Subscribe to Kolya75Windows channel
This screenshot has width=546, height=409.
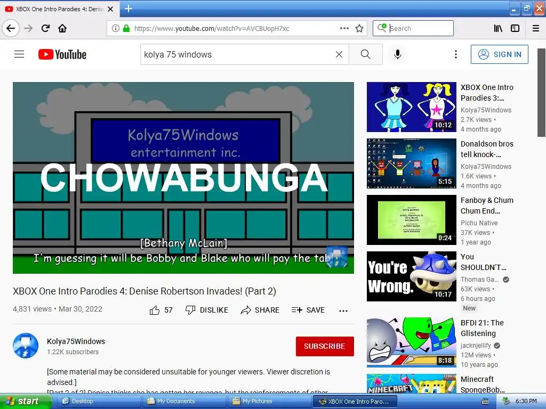click(325, 346)
